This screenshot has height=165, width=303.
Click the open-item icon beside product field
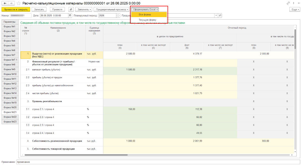pos(220,16)
